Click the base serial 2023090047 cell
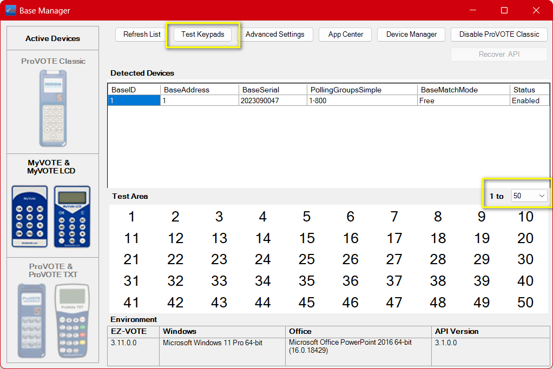The width and height of the screenshot is (553, 369). tap(273, 100)
